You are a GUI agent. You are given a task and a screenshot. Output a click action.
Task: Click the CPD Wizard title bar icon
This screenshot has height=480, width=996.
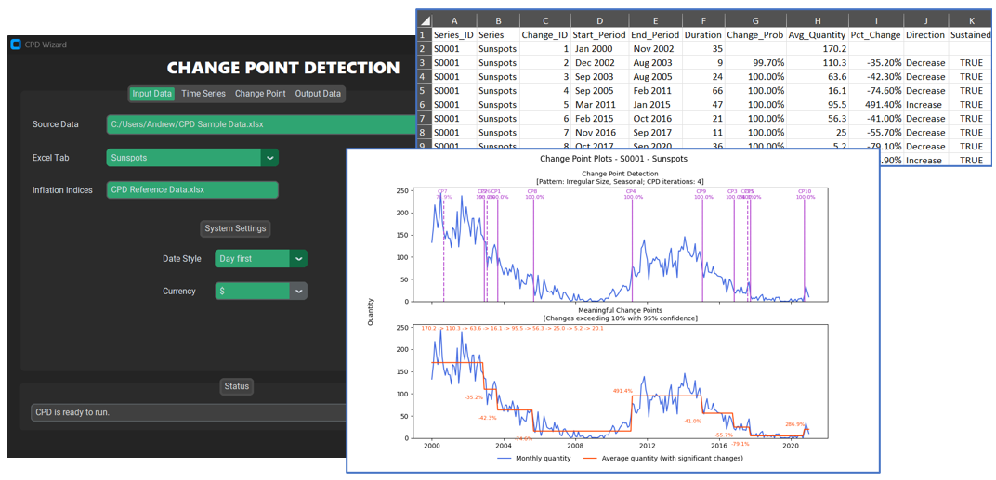pos(16,45)
